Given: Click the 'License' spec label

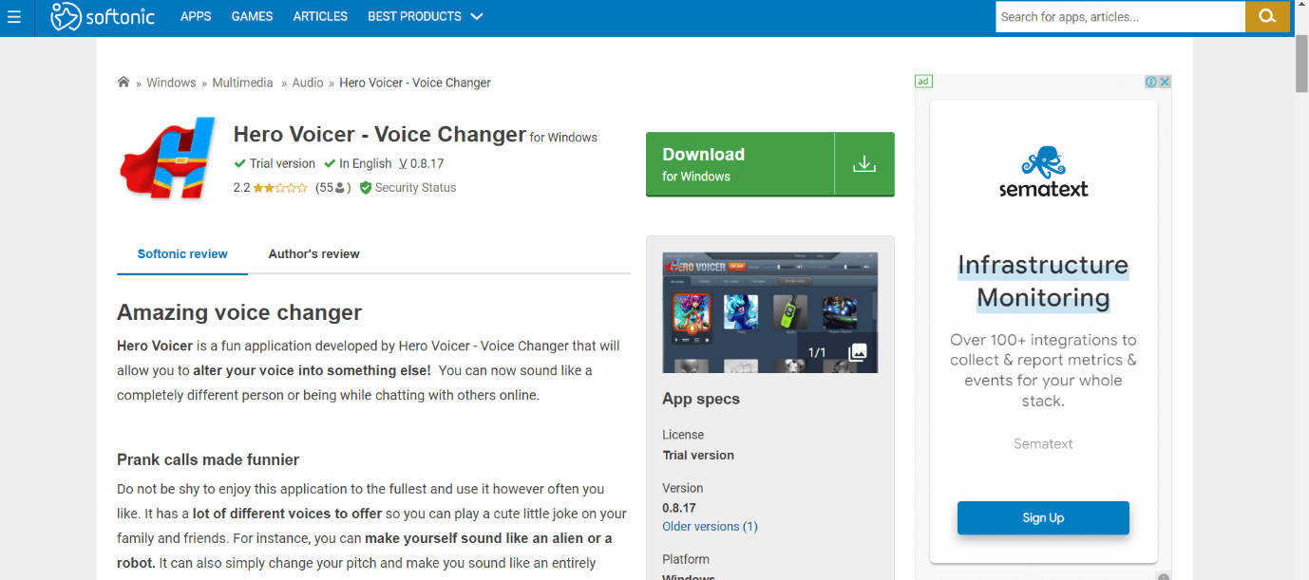Looking at the screenshot, I should pos(683,435).
